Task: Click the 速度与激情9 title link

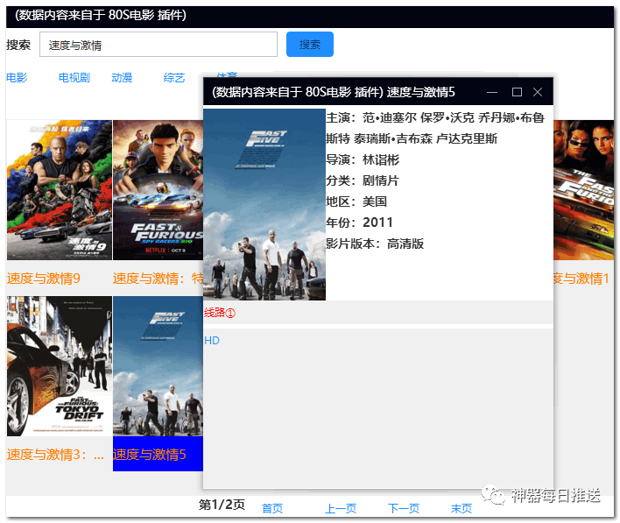Action: [x=44, y=279]
